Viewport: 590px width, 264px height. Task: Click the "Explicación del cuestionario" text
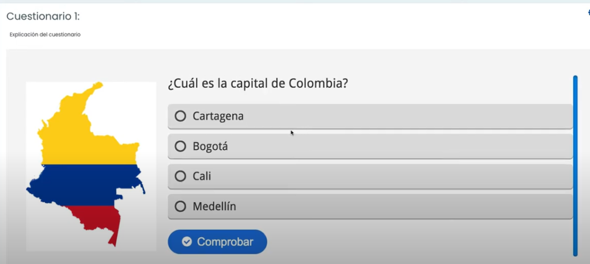click(x=45, y=35)
